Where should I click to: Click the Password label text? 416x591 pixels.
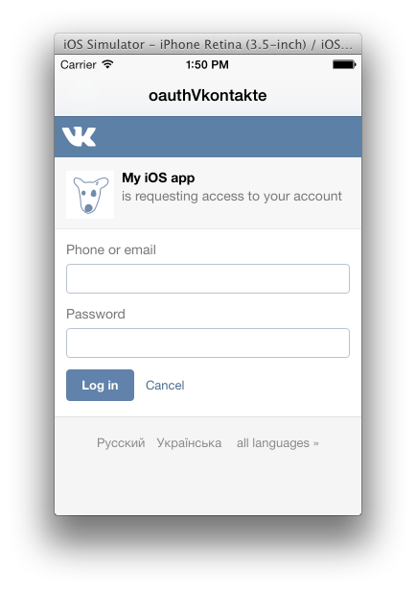tap(96, 314)
